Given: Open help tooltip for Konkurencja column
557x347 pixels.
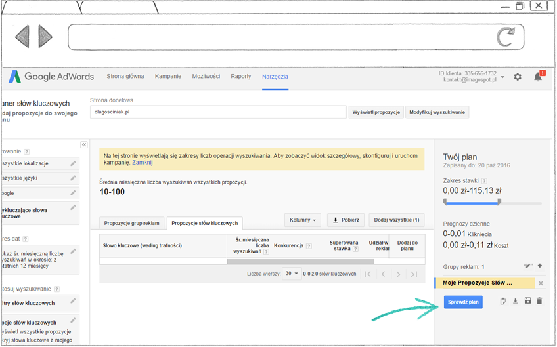Looking at the screenshot, I should tap(309, 246).
